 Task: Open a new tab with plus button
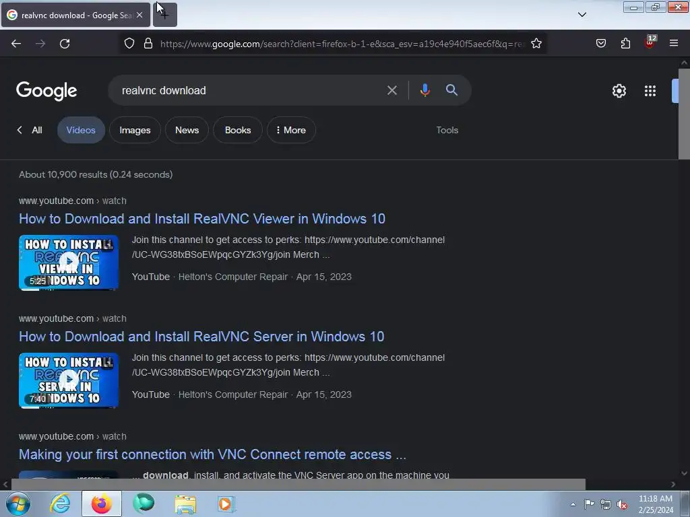pyautogui.click(x=165, y=15)
